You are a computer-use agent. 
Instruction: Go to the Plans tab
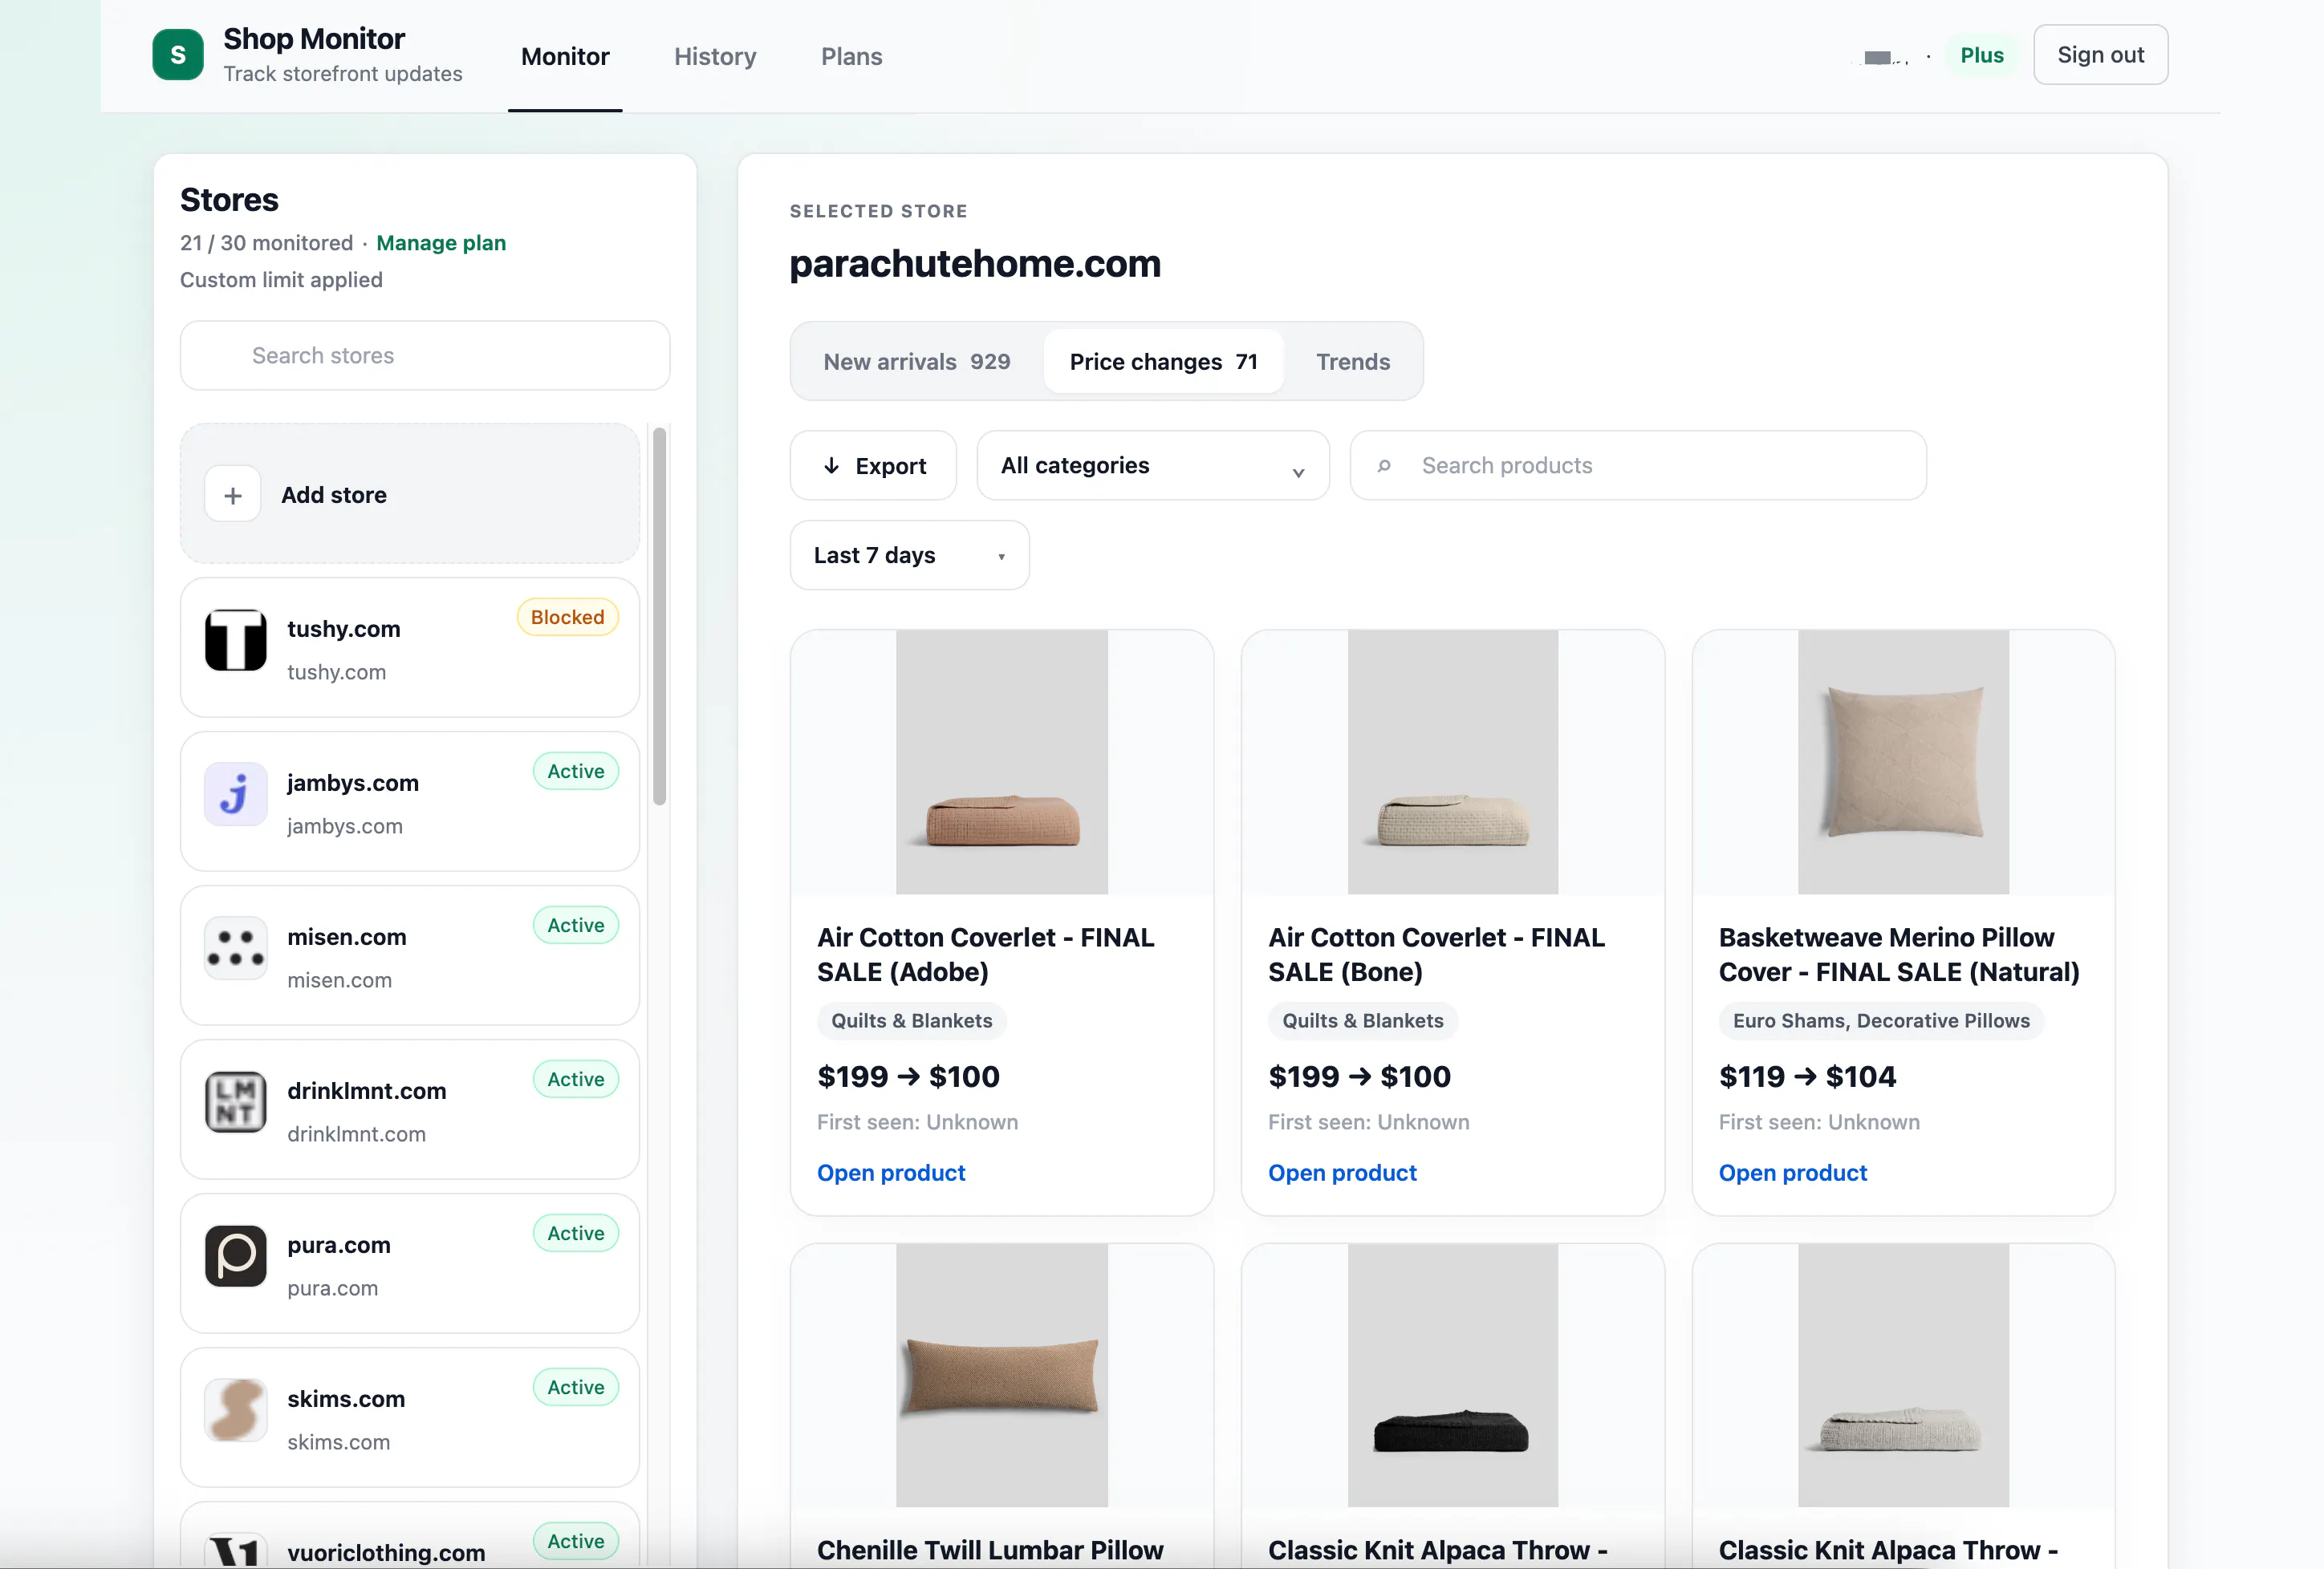[852, 57]
